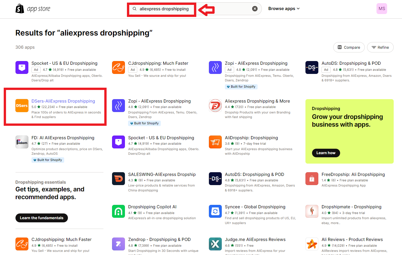402x255 pixels.
Task: Click DSers 5.0 rating with 22,234 reviews
Action: coord(43,107)
